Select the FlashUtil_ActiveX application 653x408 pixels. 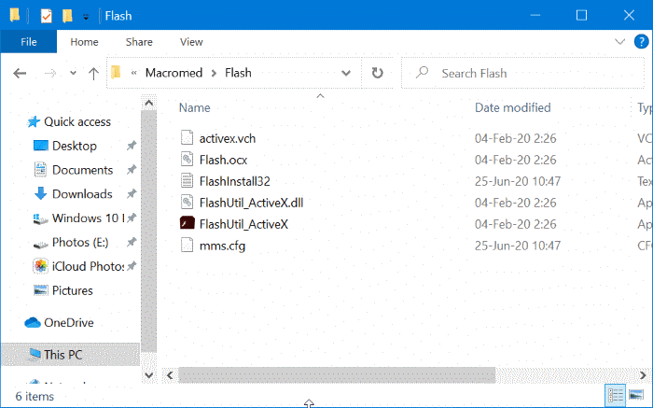pyautogui.click(x=243, y=224)
